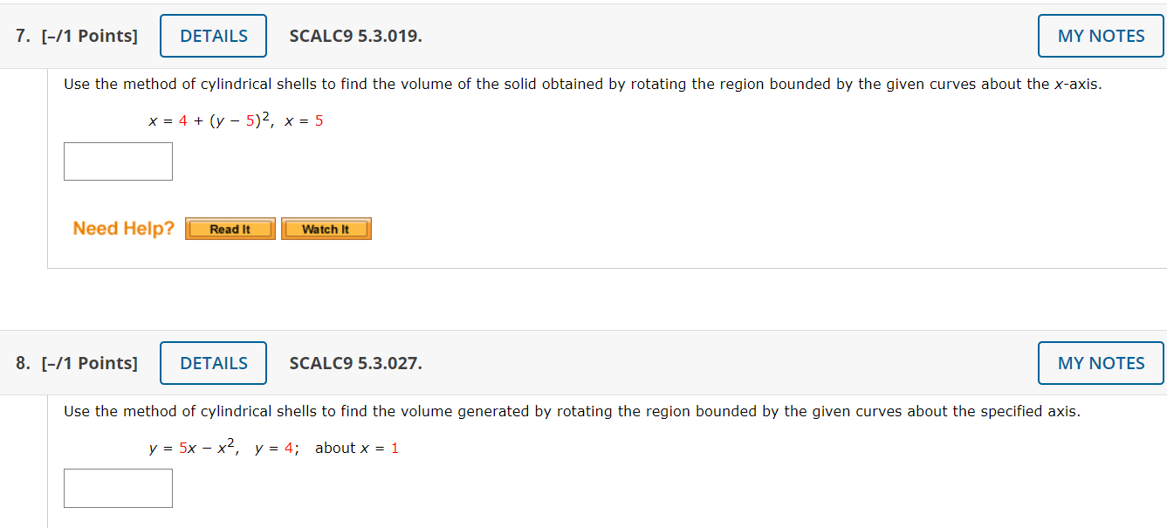The width and height of the screenshot is (1167, 528).
Task: Click the Watch It help button
Action: 326,229
